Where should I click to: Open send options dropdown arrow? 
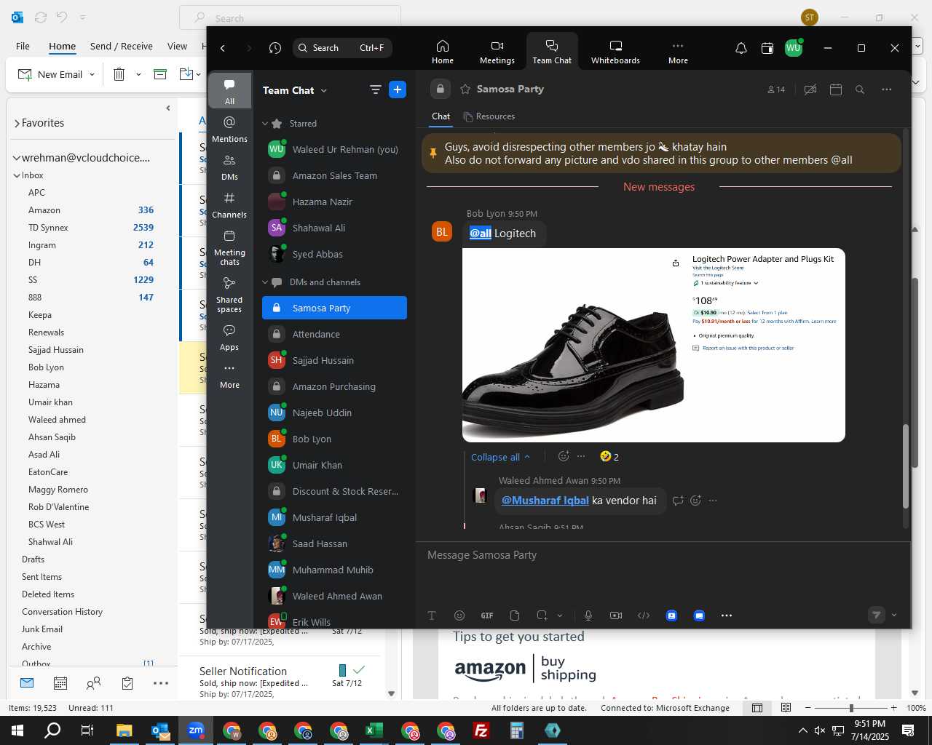coord(894,615)
